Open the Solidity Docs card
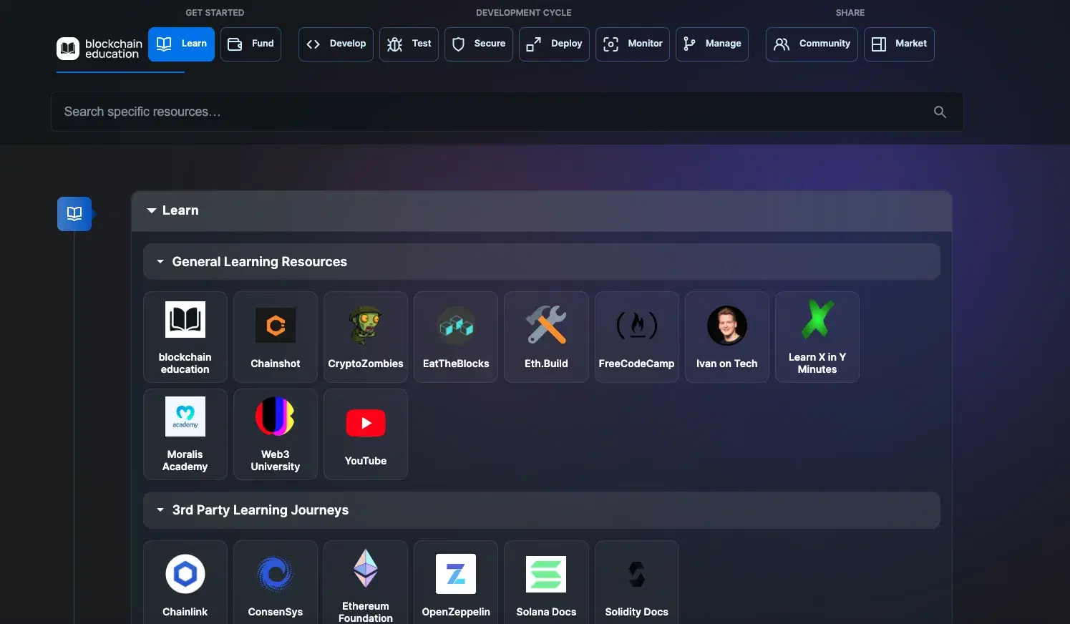Image resolution: width=1070 pixels, height=624 pixels. (x=637, y=582)
